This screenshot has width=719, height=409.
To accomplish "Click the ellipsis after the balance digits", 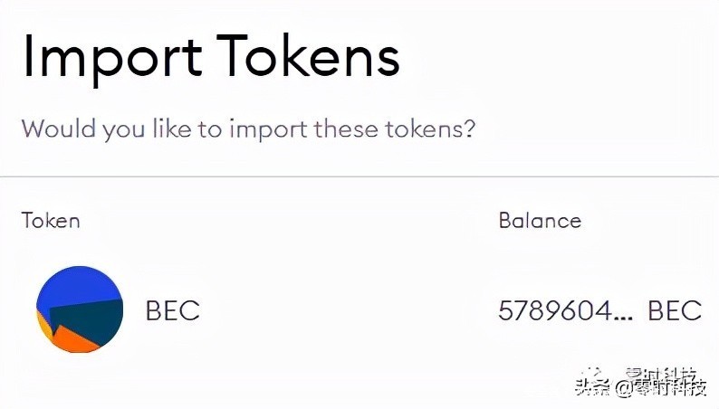I will (x=625, y=317).
